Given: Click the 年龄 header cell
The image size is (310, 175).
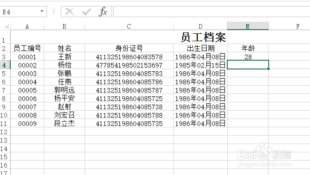Looking at the screenshot, I should point(248,48).
